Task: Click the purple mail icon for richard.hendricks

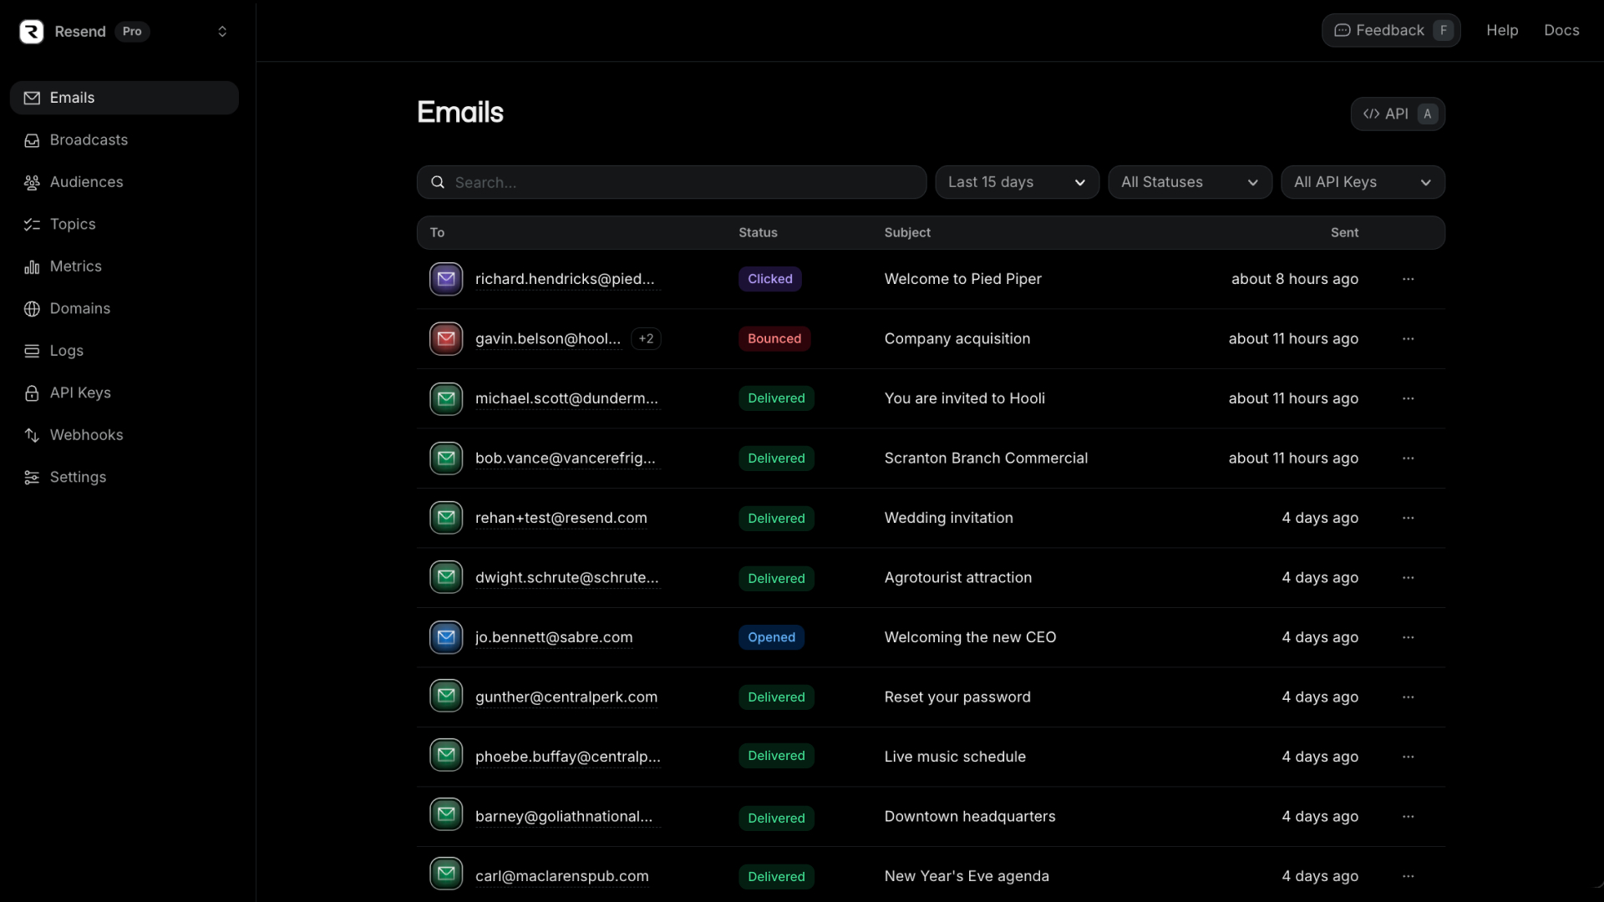Action: pos(446,279)
